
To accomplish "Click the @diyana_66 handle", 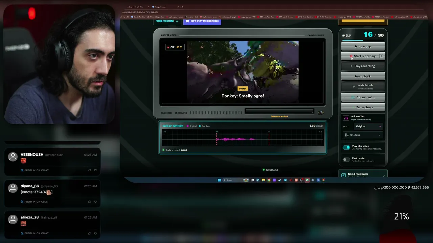I will (x=49, y=186).
